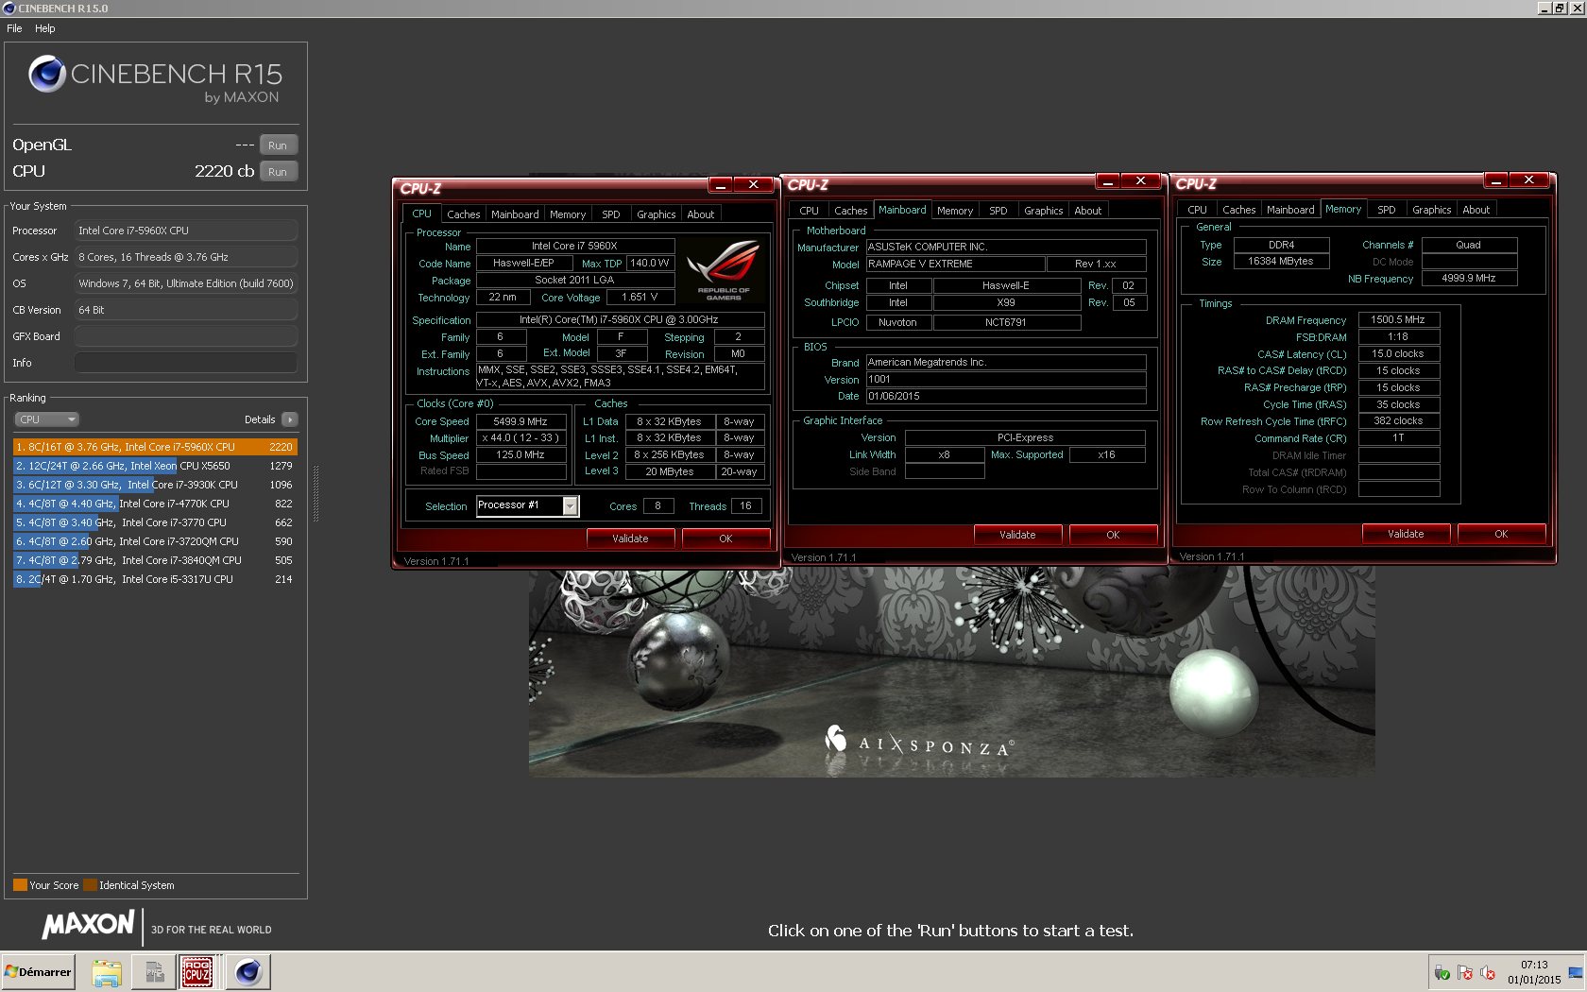The height and width of the screenshot is (992, 1587).
Task: Click the Cinebench taskbar icon
Action: 248,972
